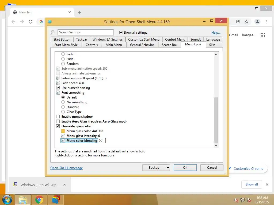
Task: Enable menu shadow checkbox
Action: [x=58, y=117]
